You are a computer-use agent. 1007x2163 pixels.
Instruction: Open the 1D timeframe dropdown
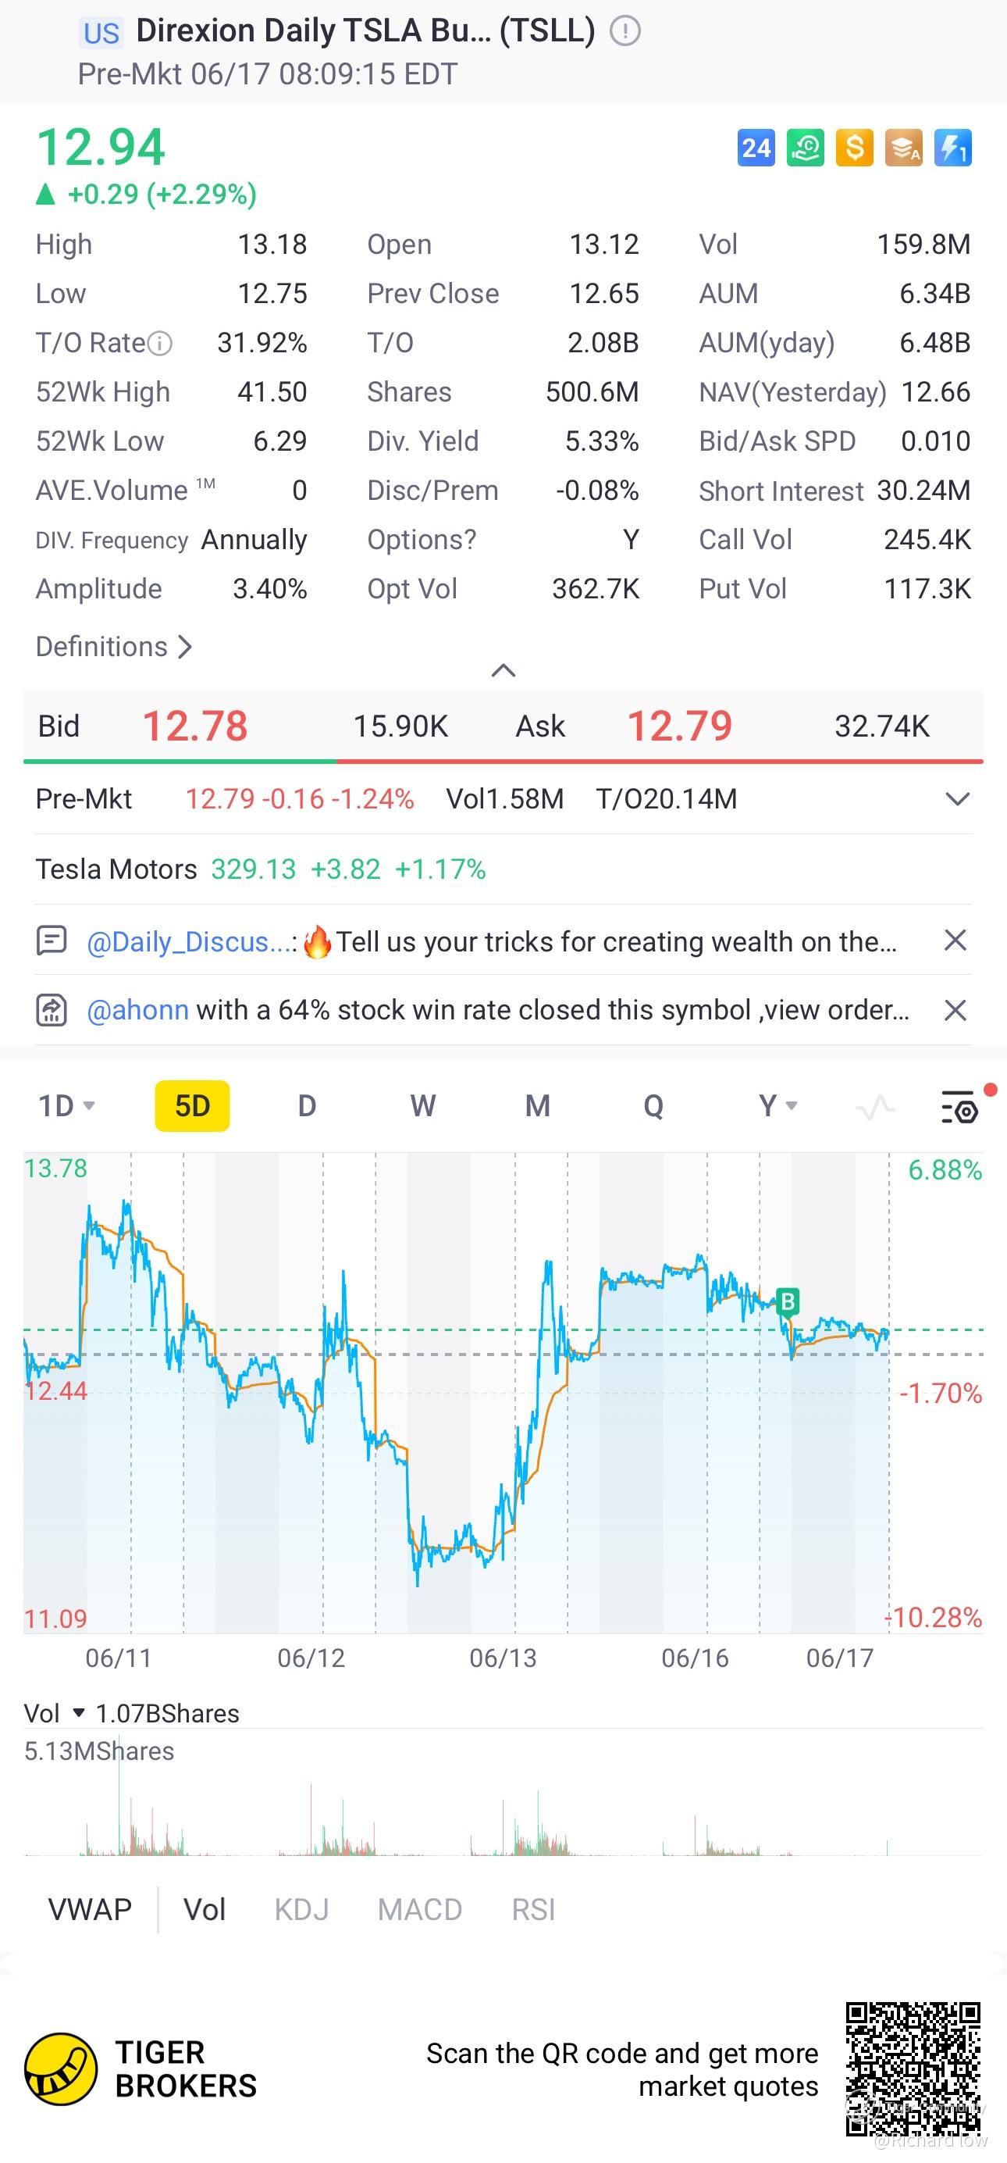pyautogui.click(x=66, y=1106)
